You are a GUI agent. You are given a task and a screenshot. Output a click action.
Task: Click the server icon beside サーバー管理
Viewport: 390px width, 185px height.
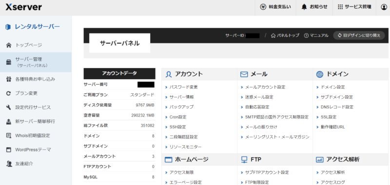(x=9, y=62)
